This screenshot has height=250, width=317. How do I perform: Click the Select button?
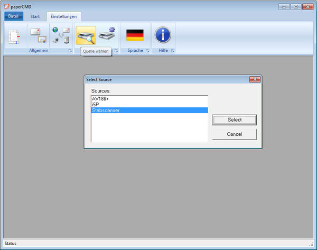(235, 120)
